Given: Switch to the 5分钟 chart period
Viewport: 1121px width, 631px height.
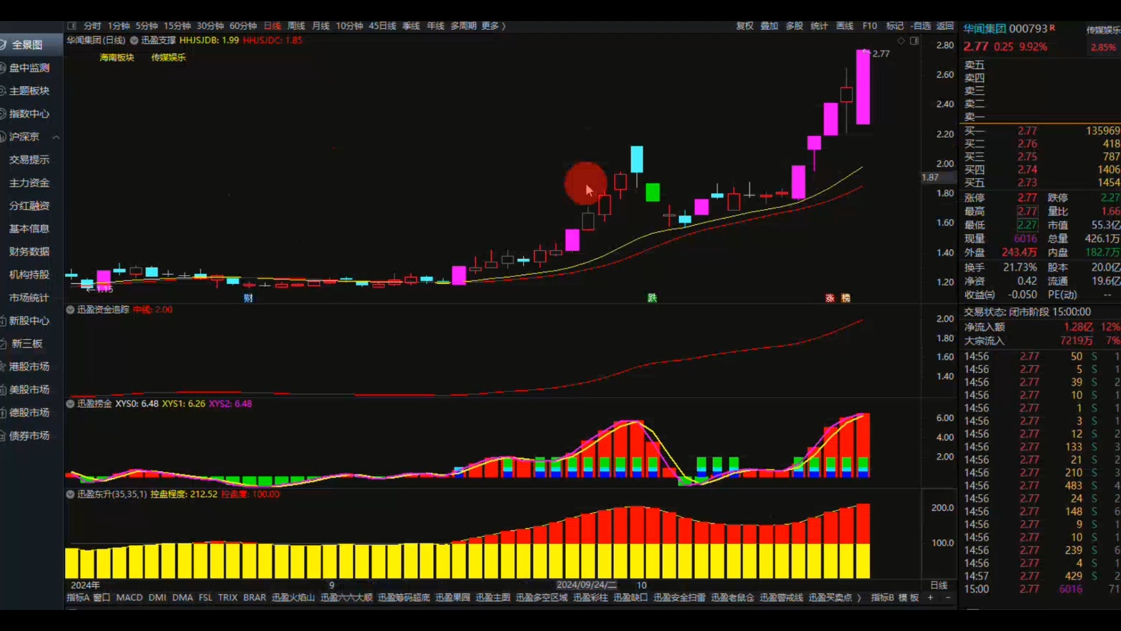Looking at the screenshot, I should (x=147, y=26).
